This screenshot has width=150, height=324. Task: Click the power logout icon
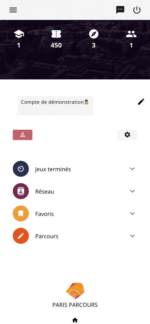point(137,10)
